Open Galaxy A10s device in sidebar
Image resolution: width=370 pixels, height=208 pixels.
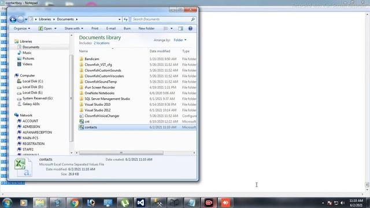[31, 104]
